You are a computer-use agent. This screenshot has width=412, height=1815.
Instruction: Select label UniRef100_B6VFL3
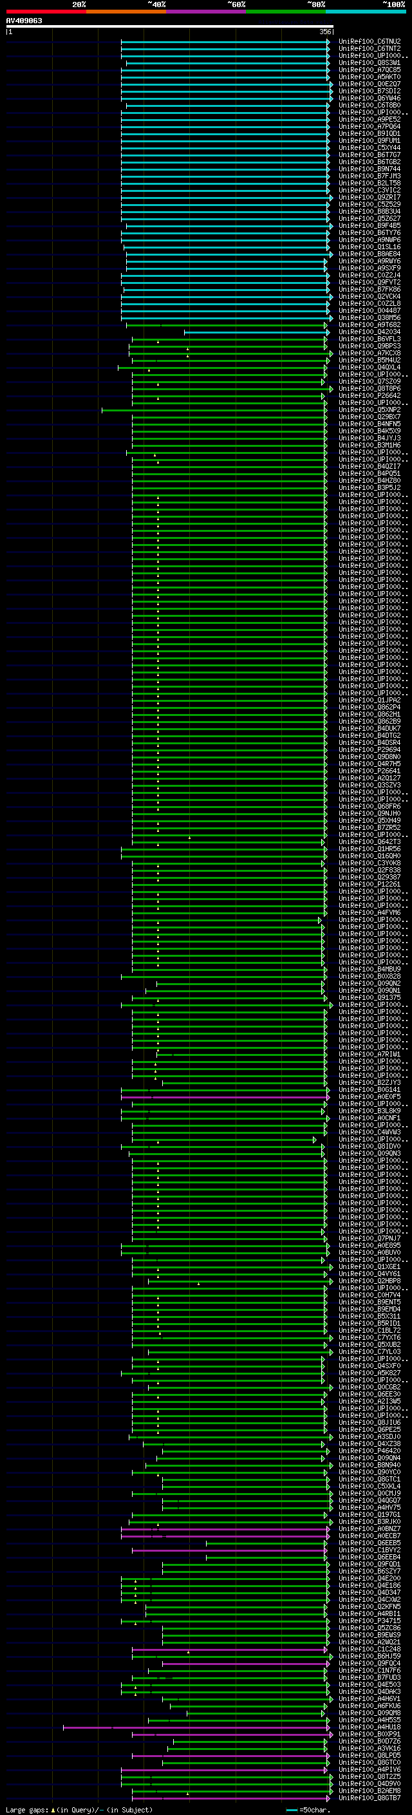point(369,339)
